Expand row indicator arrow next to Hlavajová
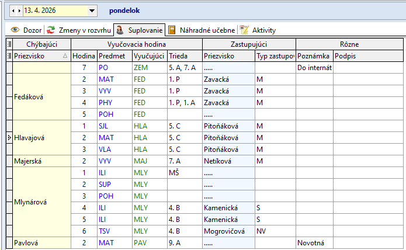 pos(9,137)
